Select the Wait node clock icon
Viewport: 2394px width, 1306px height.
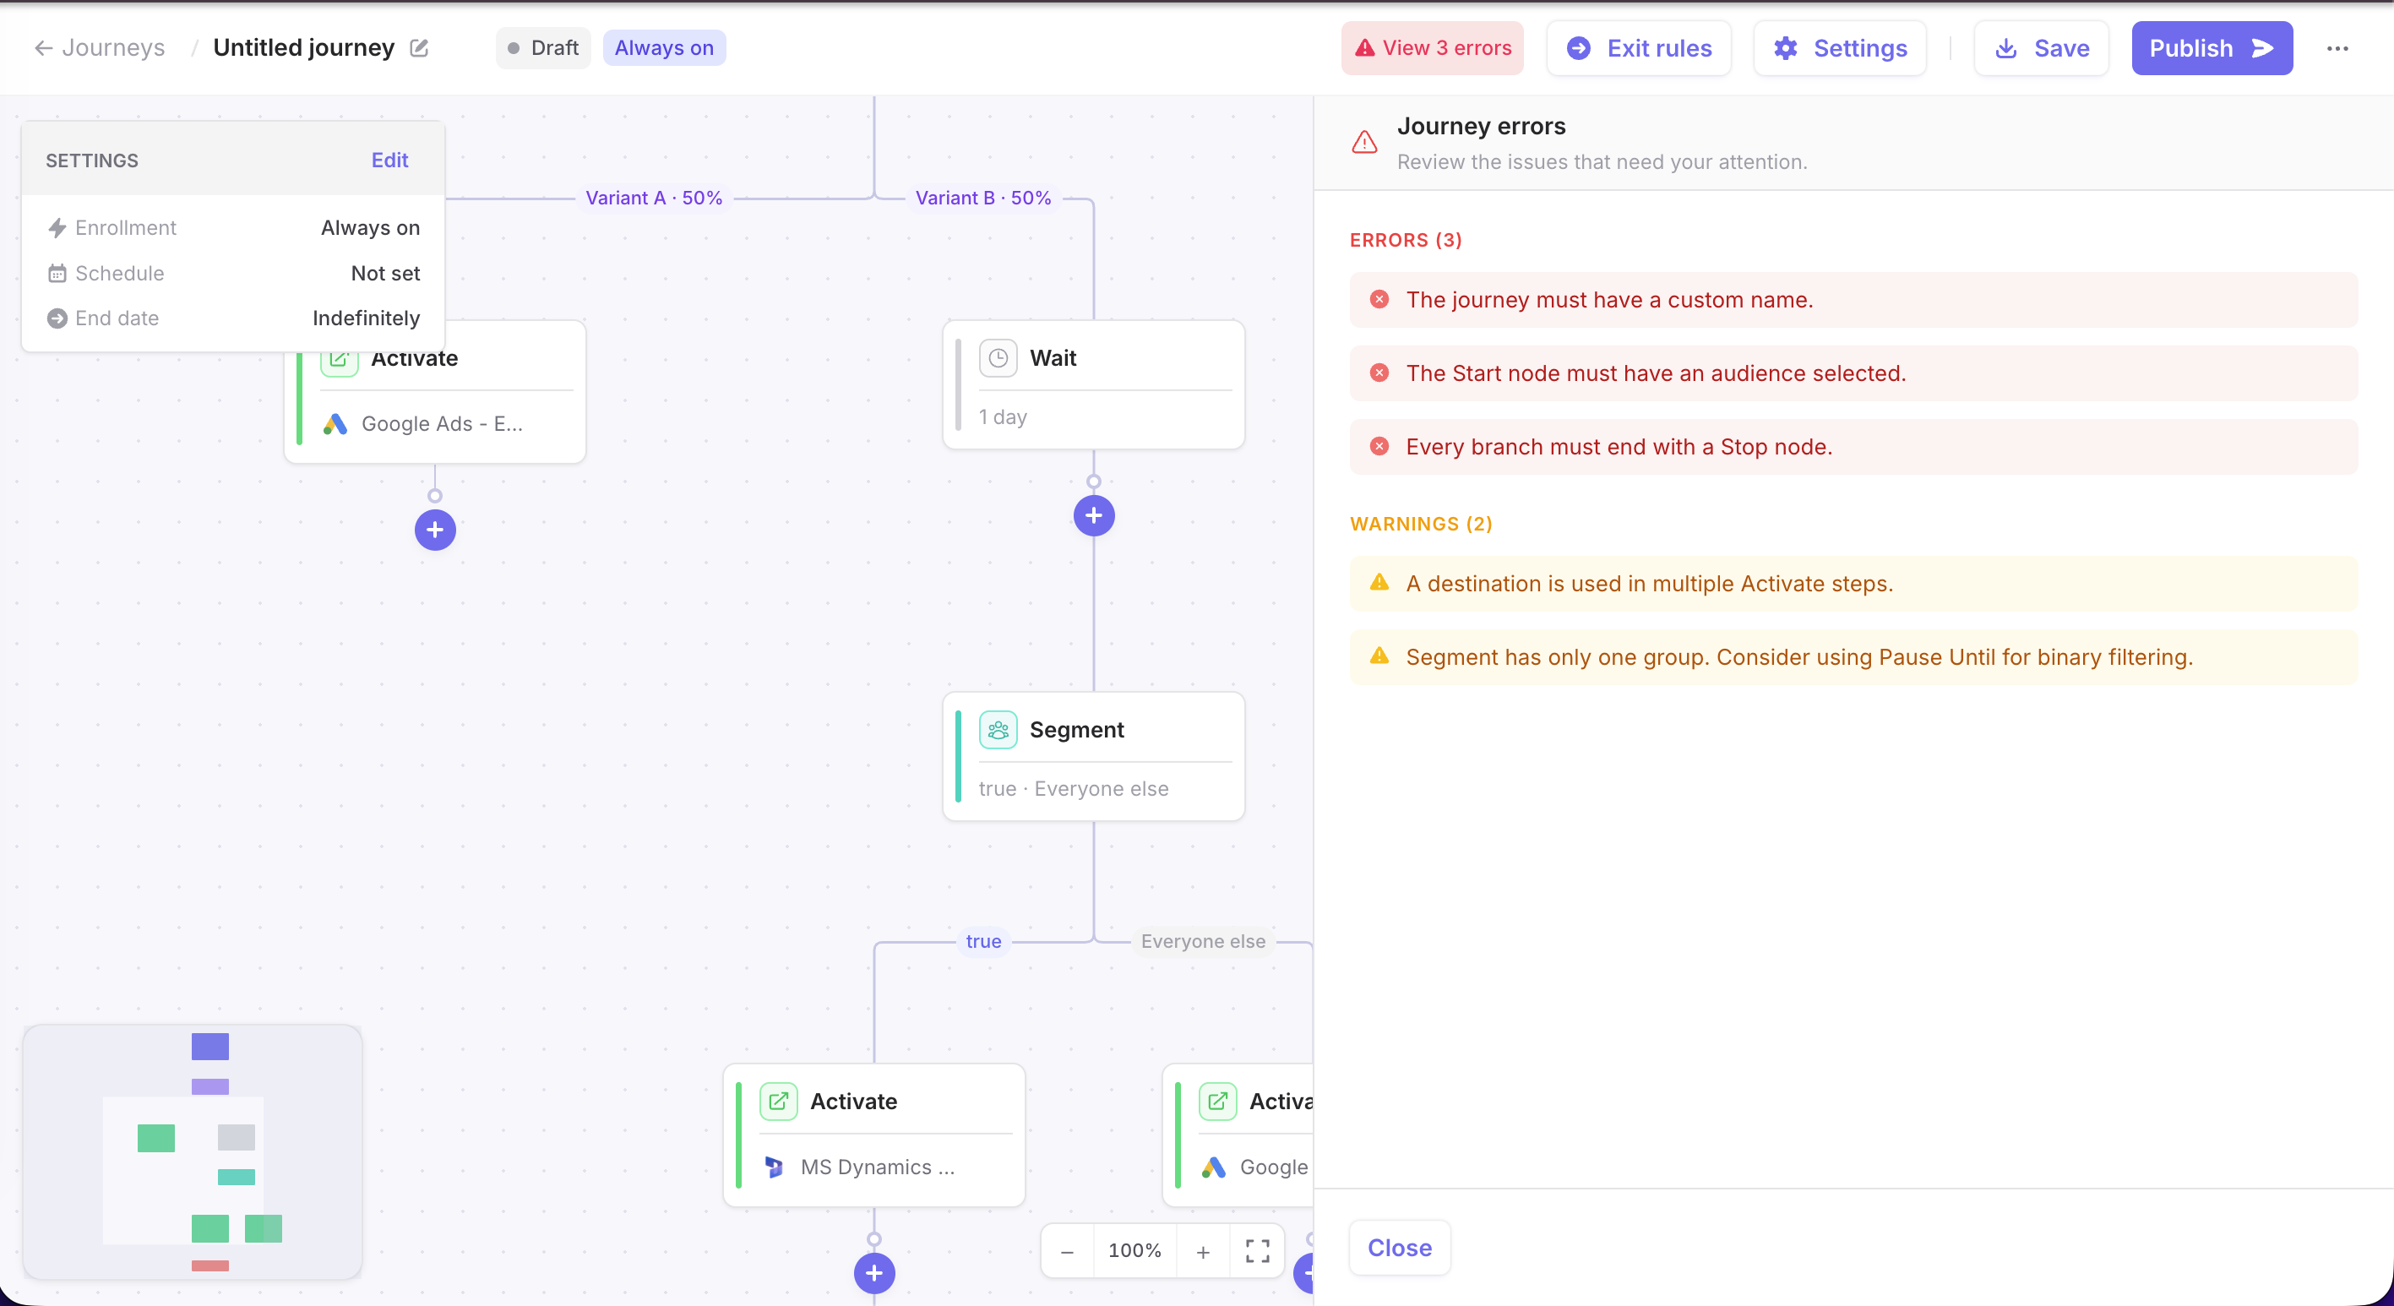(998, 358)
